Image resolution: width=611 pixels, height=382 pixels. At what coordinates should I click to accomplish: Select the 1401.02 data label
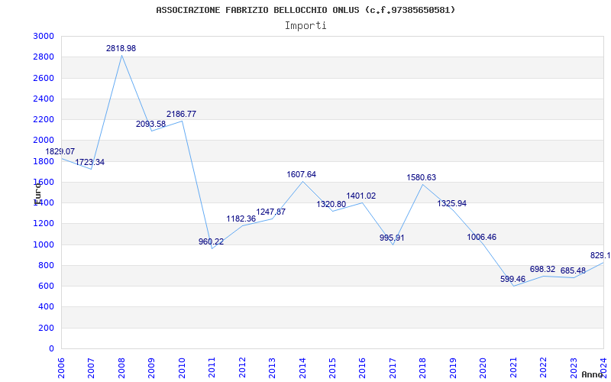(361, 196)
